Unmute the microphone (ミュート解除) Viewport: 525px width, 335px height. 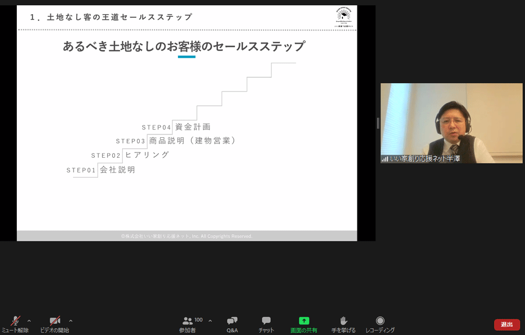tap(15, 323)
